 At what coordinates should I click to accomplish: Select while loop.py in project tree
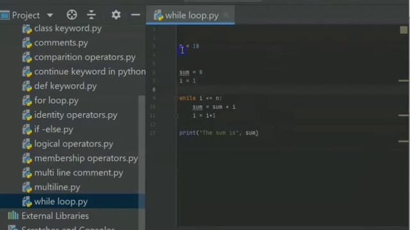(x=61, y=202)
